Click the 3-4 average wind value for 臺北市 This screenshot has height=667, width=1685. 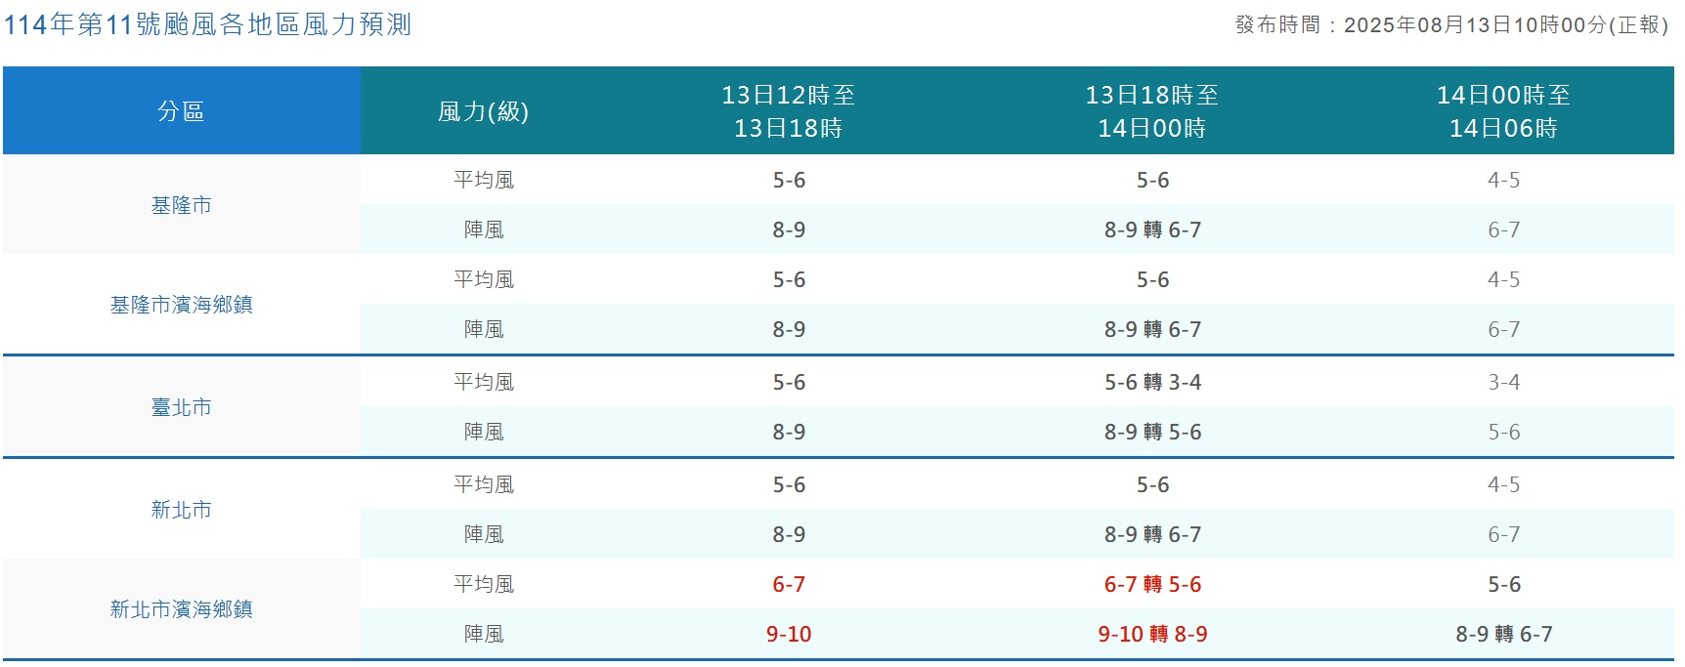click(x=1503, y=382)
